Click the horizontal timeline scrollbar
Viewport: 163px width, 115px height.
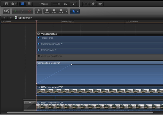[x=80, y=113]
